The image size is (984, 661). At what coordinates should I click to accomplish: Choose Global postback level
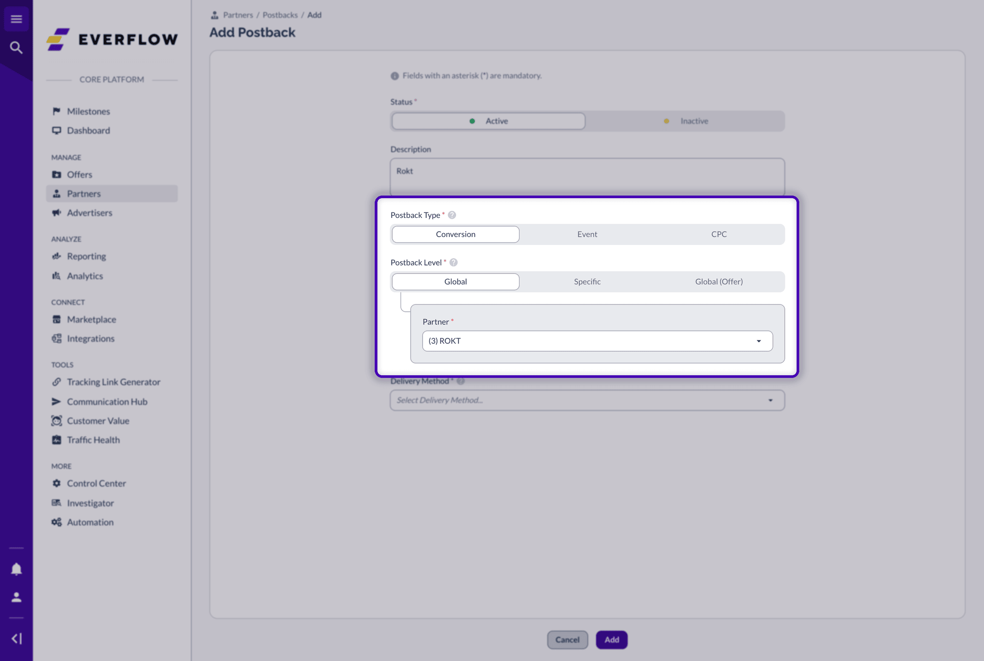pos(456,282)
